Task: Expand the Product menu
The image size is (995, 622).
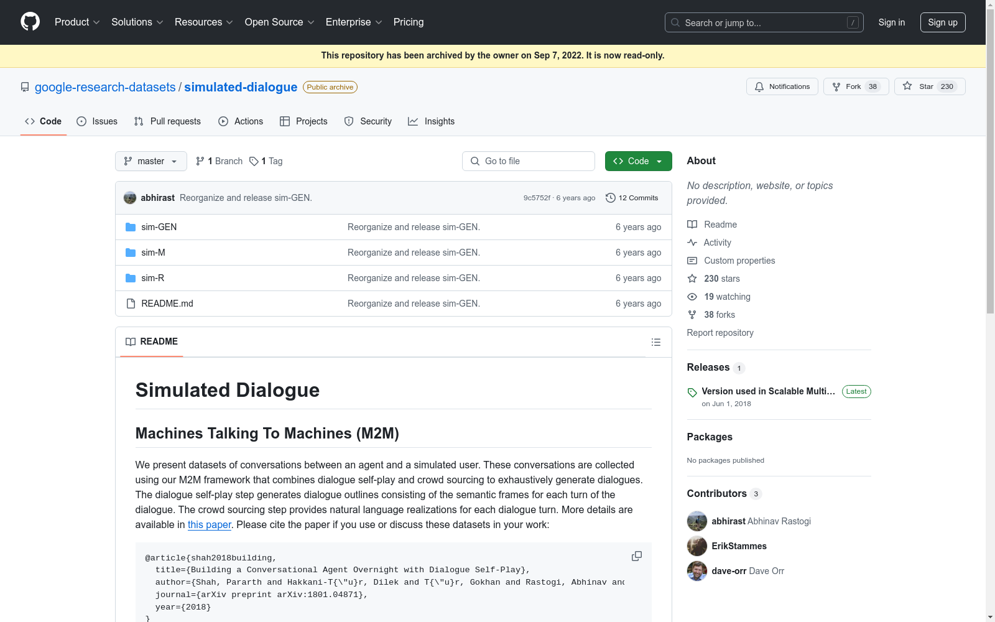Action: click(77, 22)
